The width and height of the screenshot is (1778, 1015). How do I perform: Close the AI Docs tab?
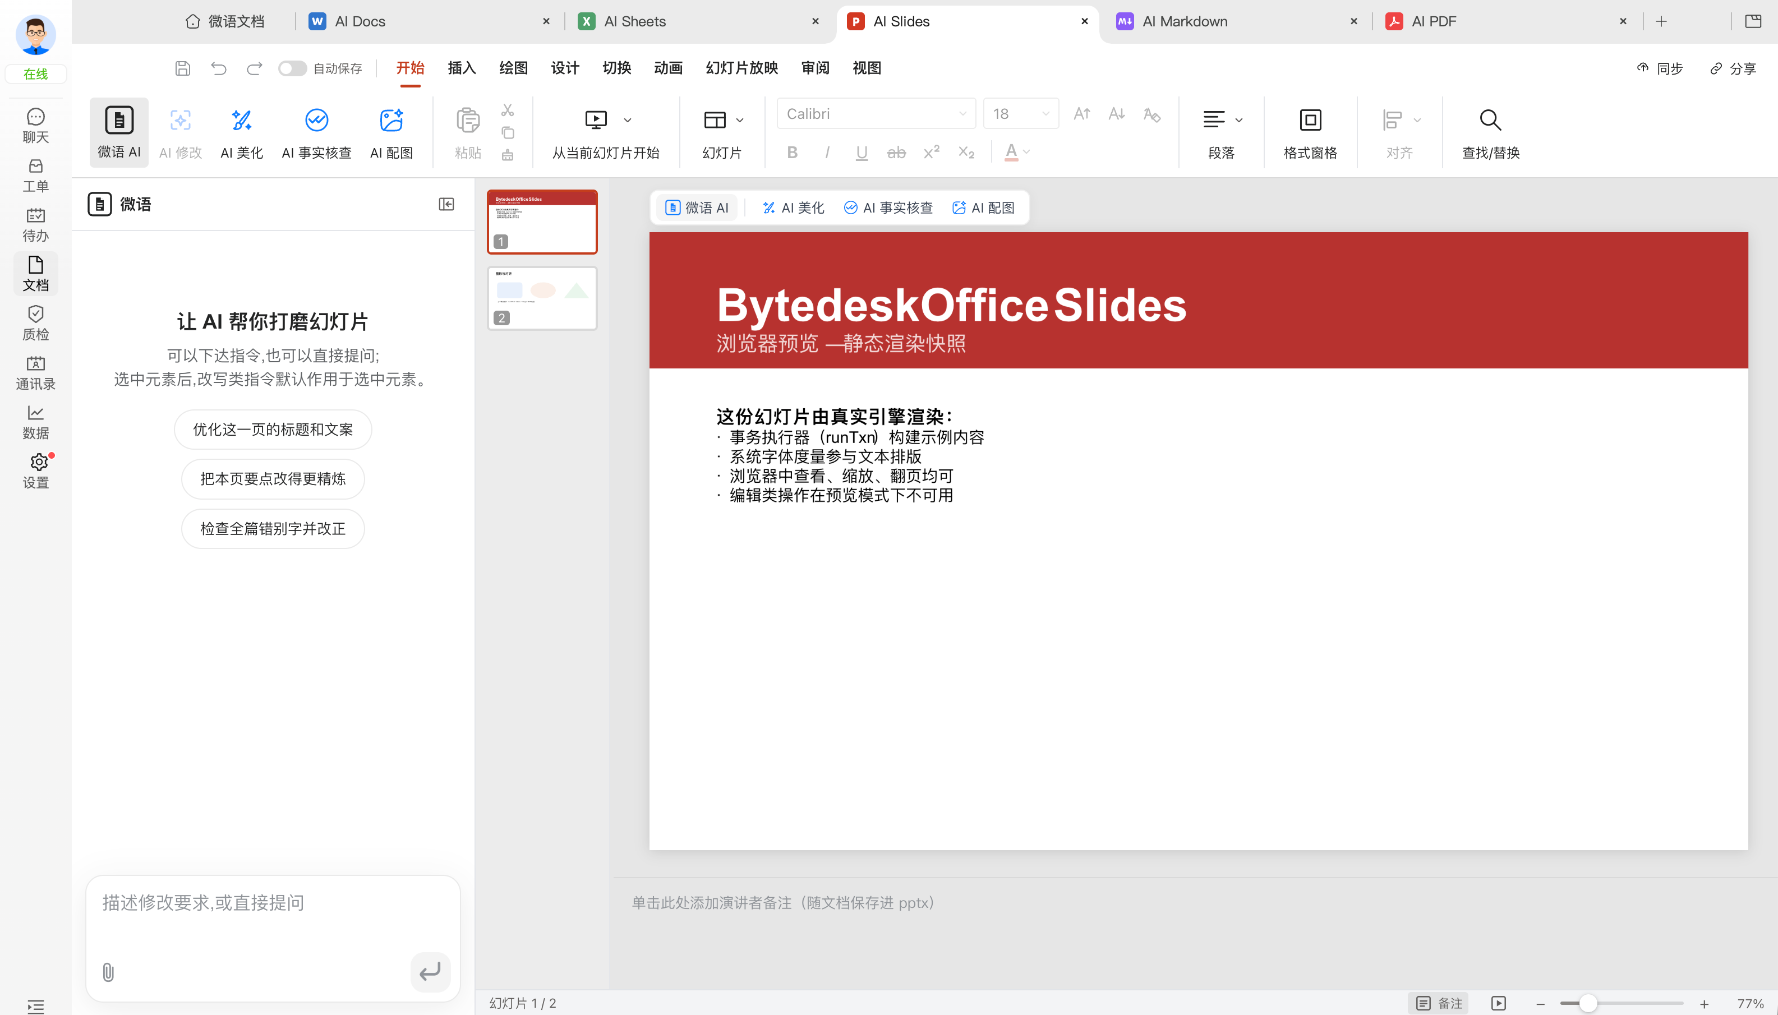pyautogui.click(x=546, y=22)
